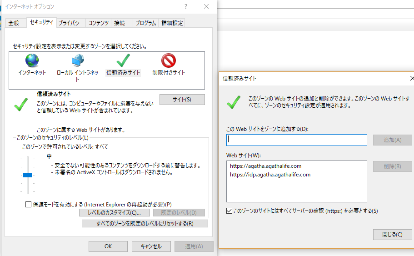
Task: Focus the add website input field
Action: tap(296, 140)
